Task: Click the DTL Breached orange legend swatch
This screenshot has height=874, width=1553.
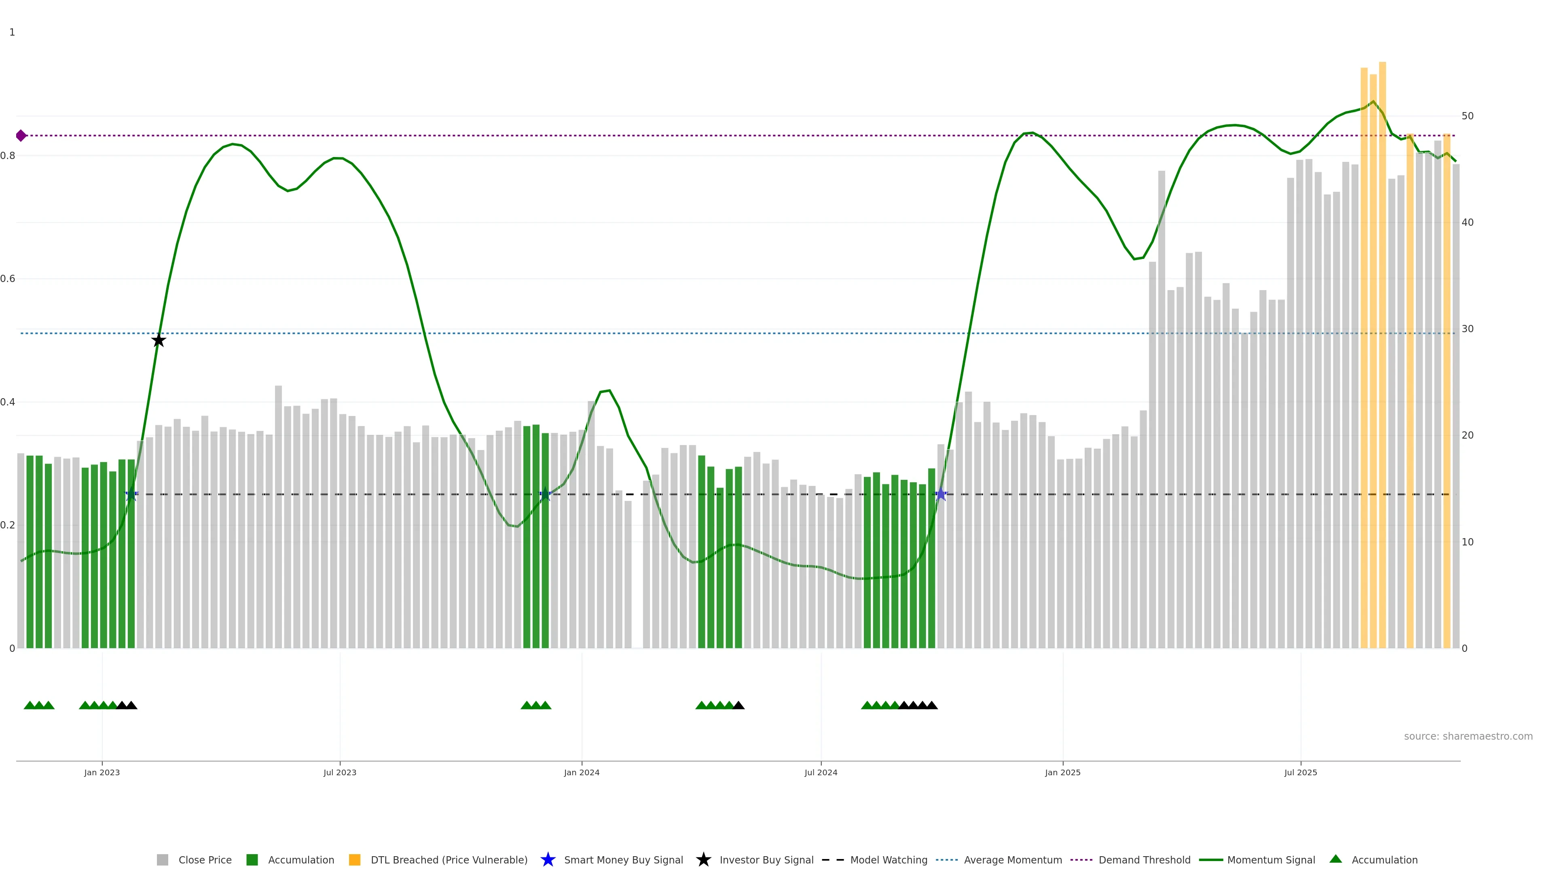Action: tap(355, 859)
